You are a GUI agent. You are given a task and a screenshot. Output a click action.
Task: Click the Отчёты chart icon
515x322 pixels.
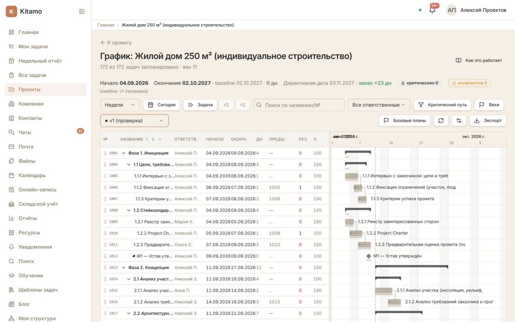click(12, 218)
